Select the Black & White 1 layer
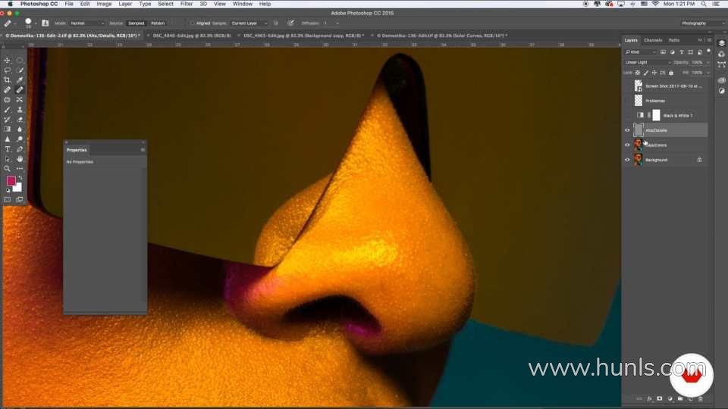This screenshot has height=409, width=728. 677,115
